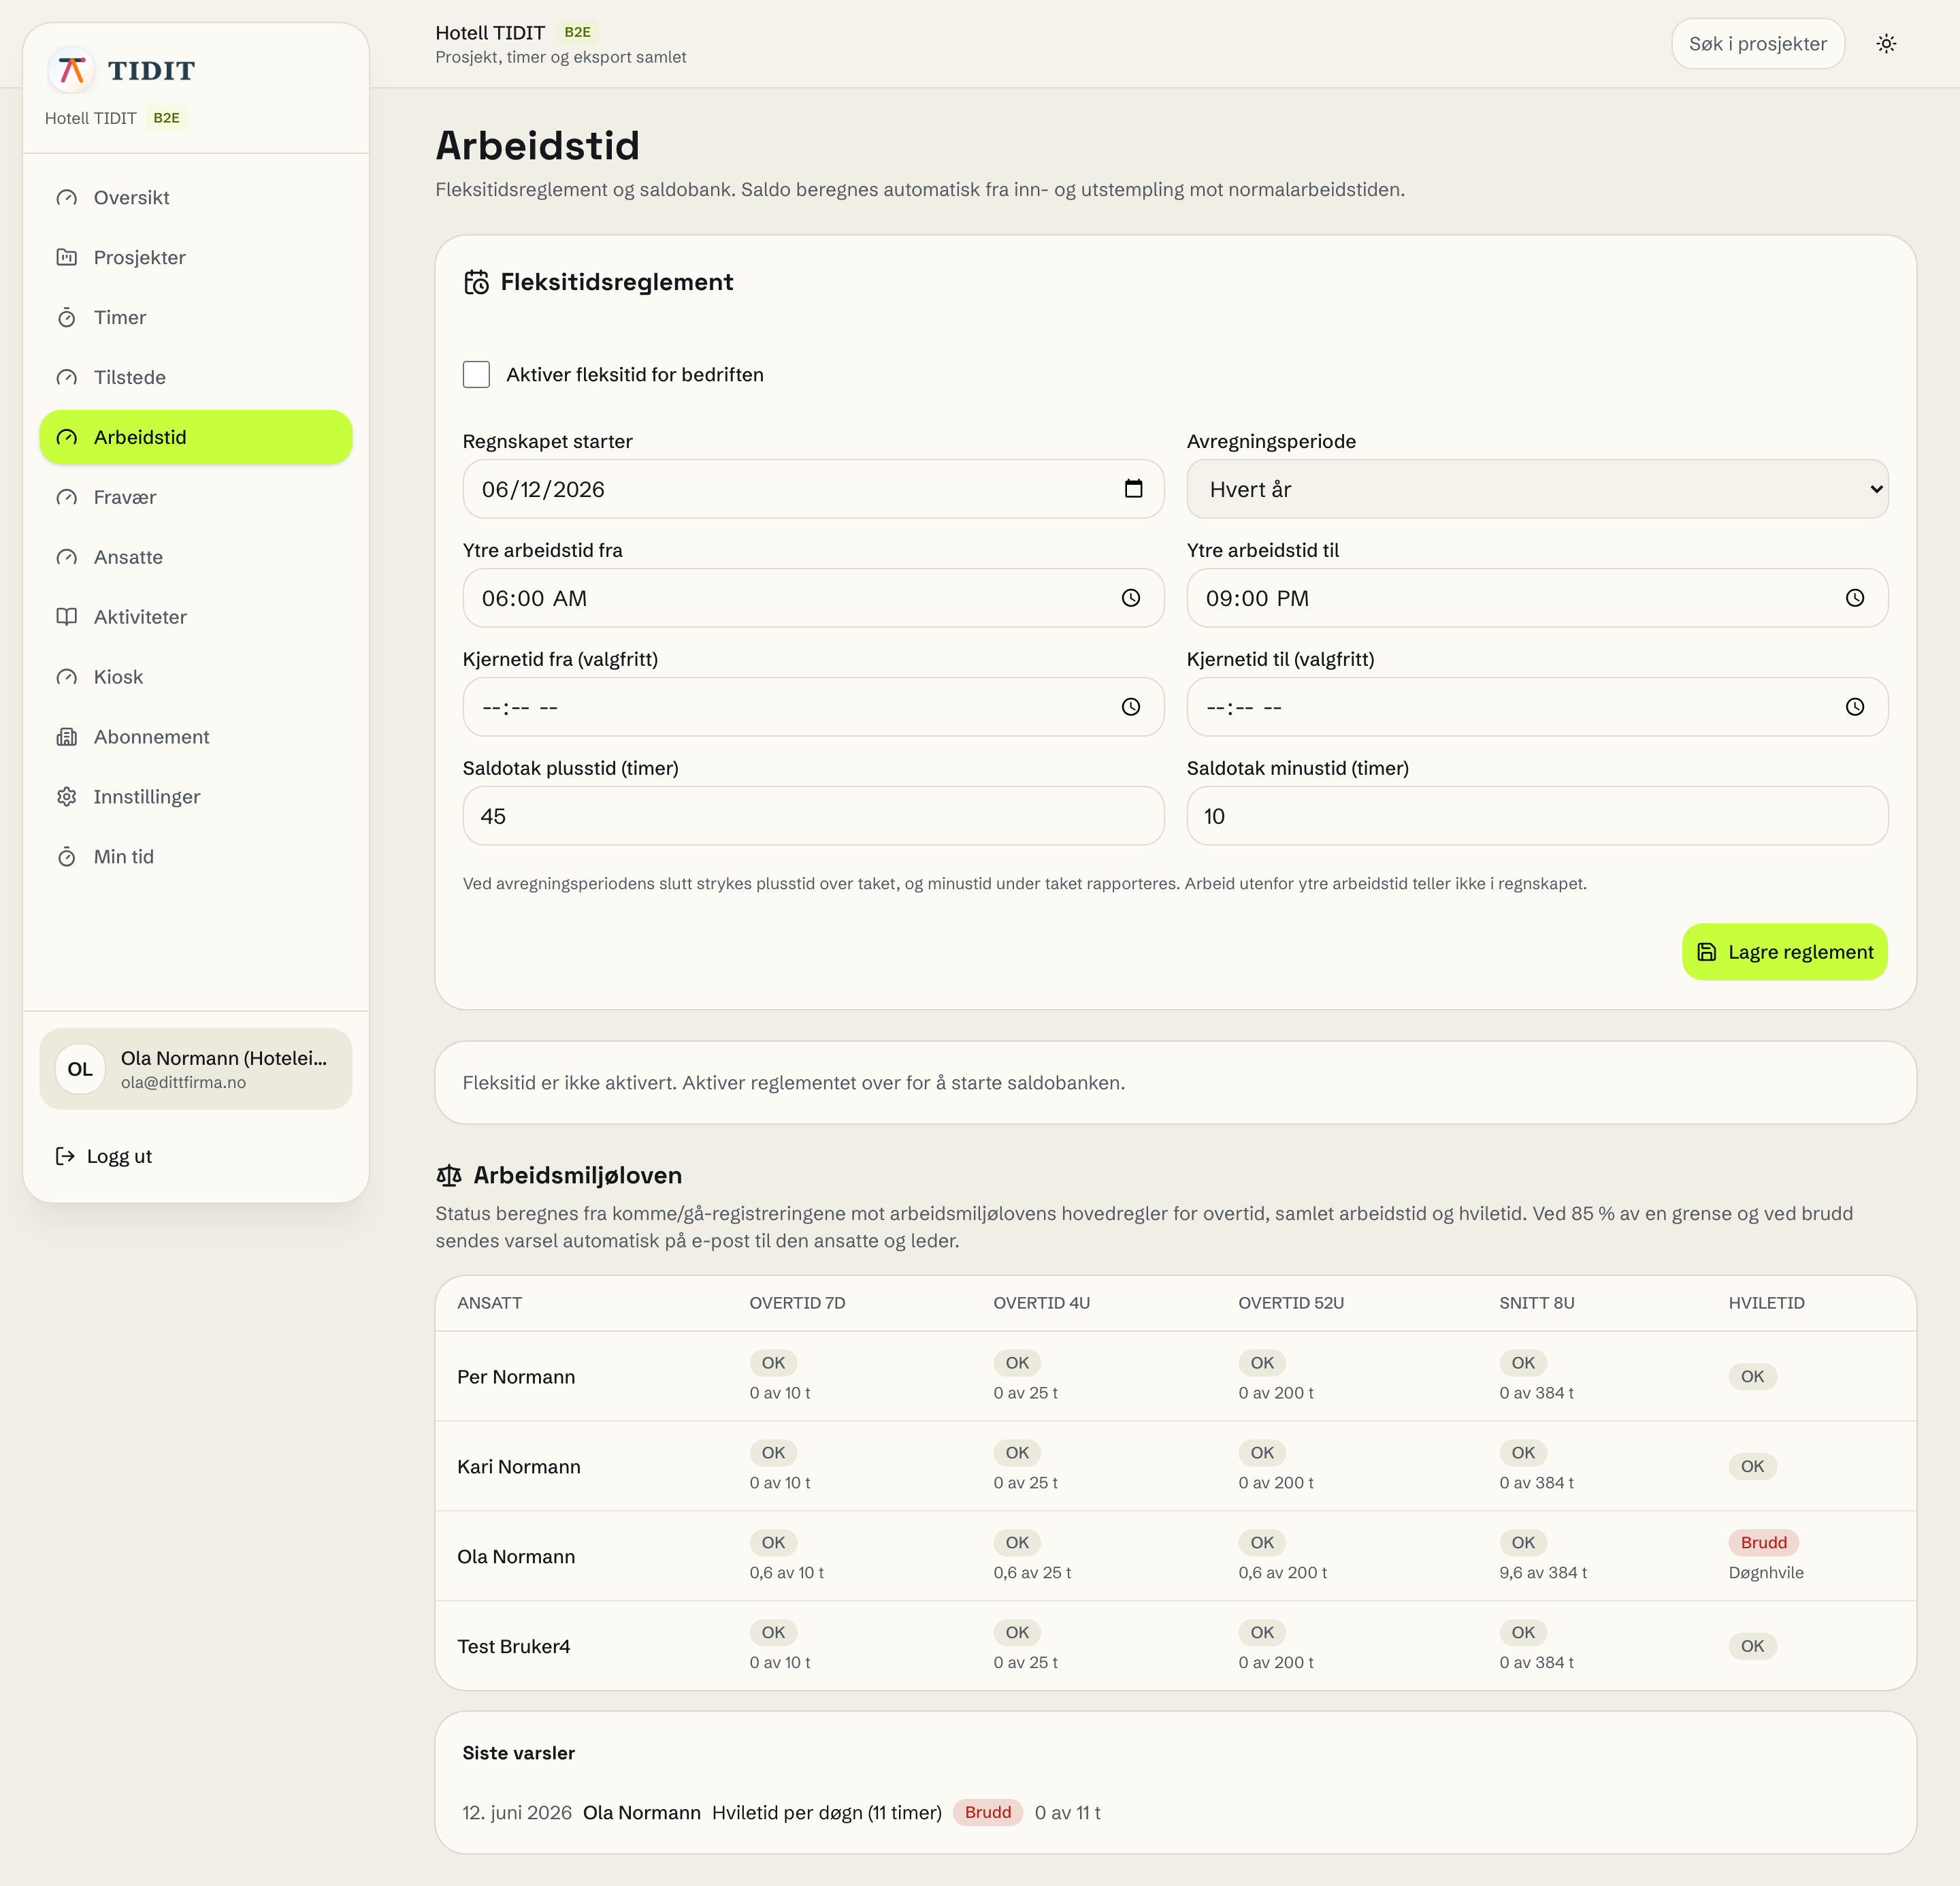Click the Arbeidsmiljøloven scales icon
Viewport: 1960px width, 1886px height.
tap(449, 1174)
